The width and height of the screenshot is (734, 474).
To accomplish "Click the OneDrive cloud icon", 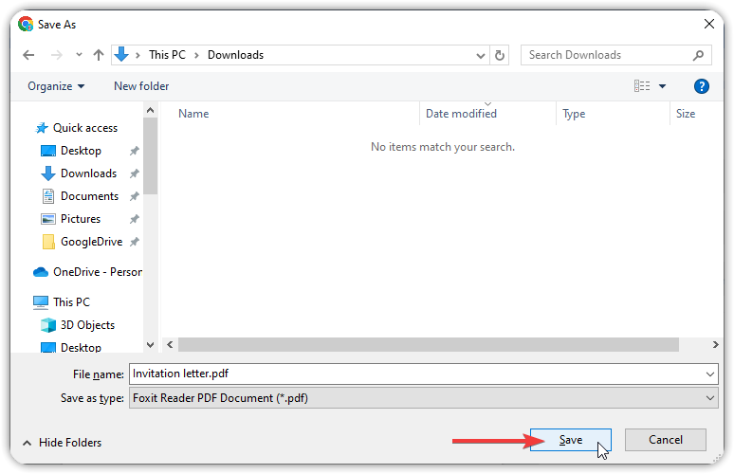I will 41,272.
